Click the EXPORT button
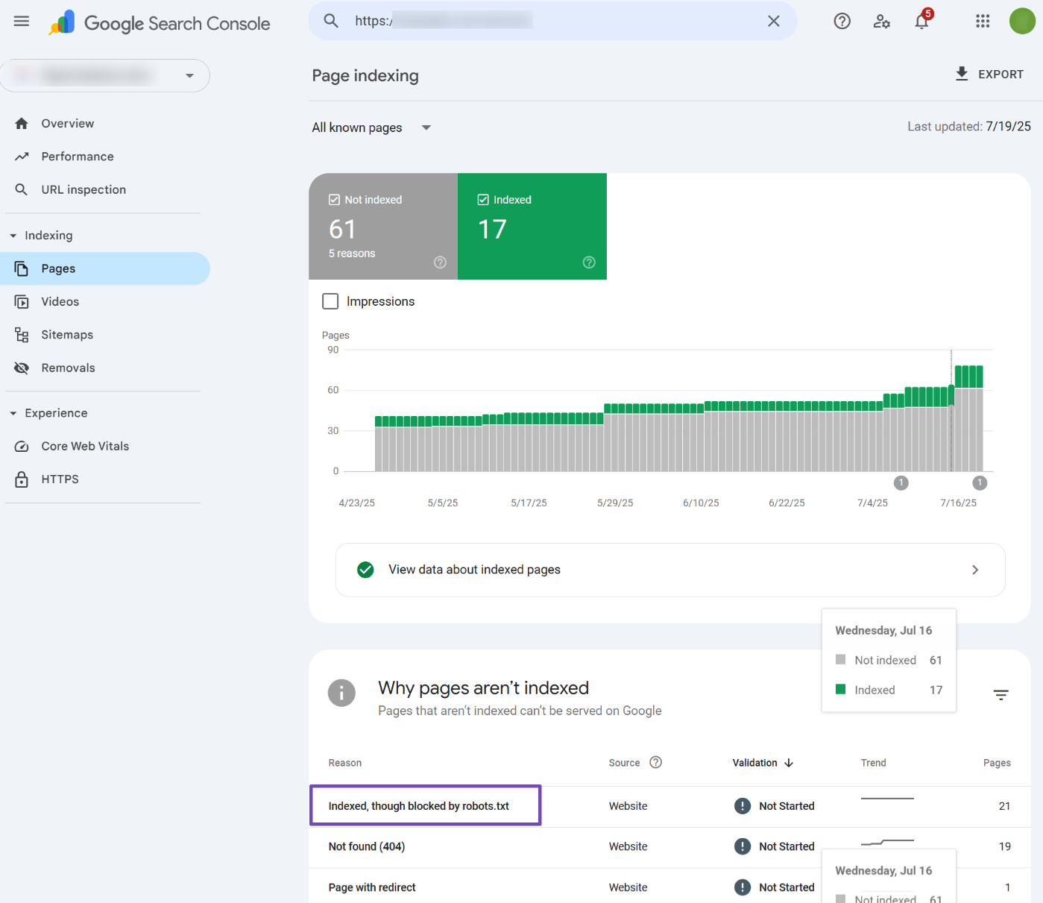Viewport: 1043px width, 903px height. 989,74
